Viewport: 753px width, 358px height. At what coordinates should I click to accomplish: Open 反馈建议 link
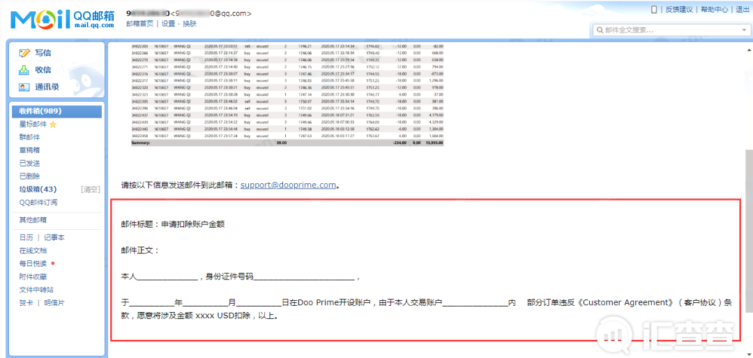679,10
